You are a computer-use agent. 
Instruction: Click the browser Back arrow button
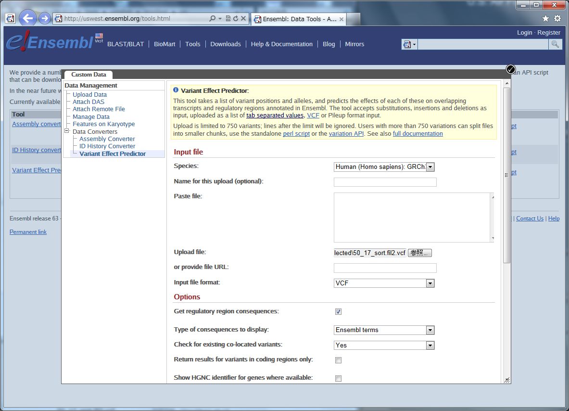[27, 18]
